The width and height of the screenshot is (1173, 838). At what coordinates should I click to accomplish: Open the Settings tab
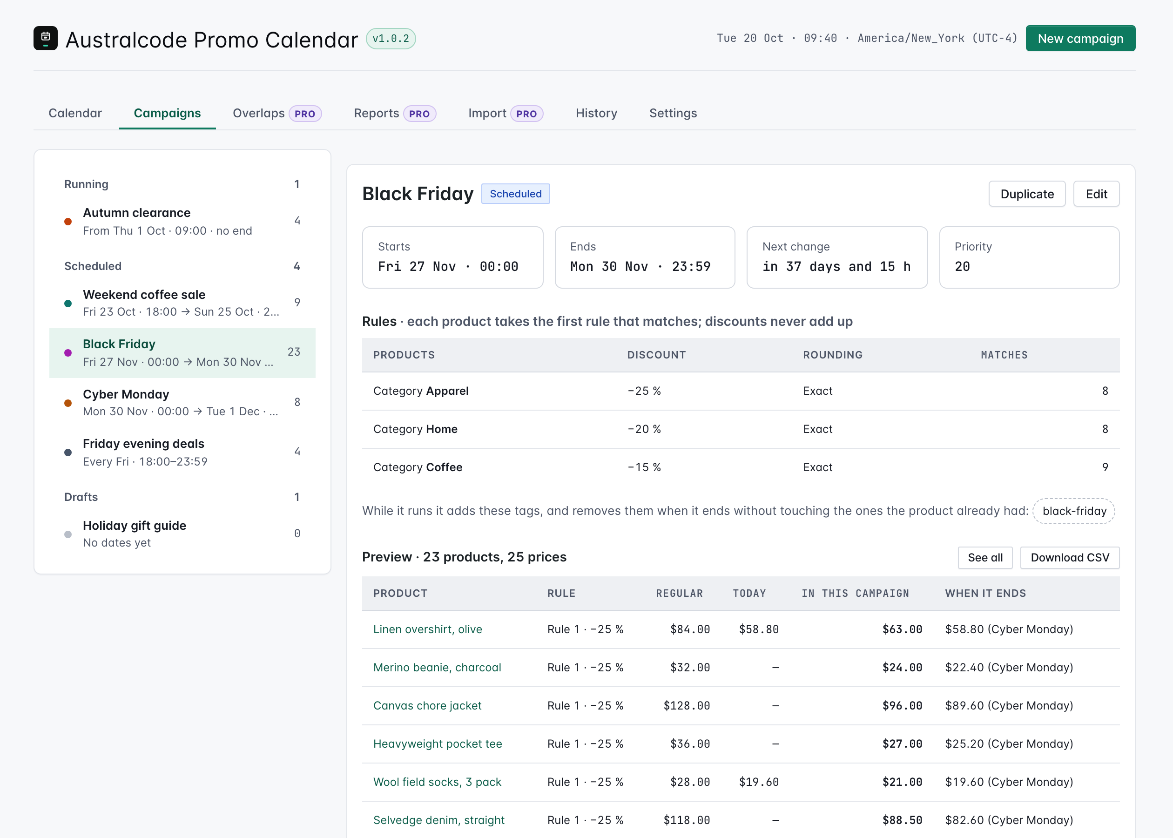click(673, 113)
